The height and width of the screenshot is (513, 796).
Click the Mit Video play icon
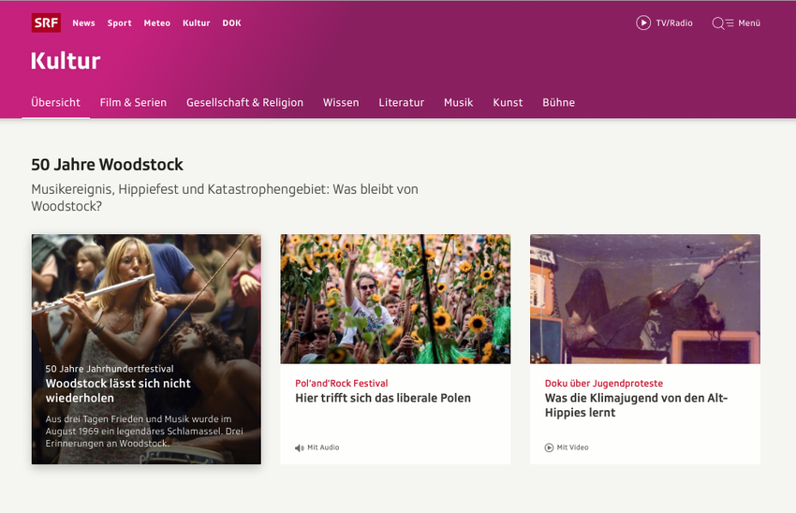click(x=549, y=447)
